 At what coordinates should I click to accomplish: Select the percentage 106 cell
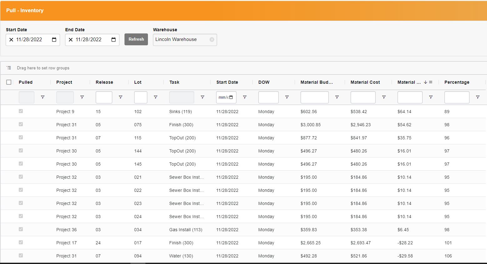[x=448, y=256]
